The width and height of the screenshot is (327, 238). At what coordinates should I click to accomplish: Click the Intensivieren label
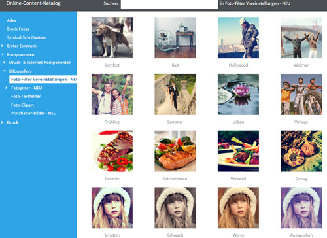175,178
